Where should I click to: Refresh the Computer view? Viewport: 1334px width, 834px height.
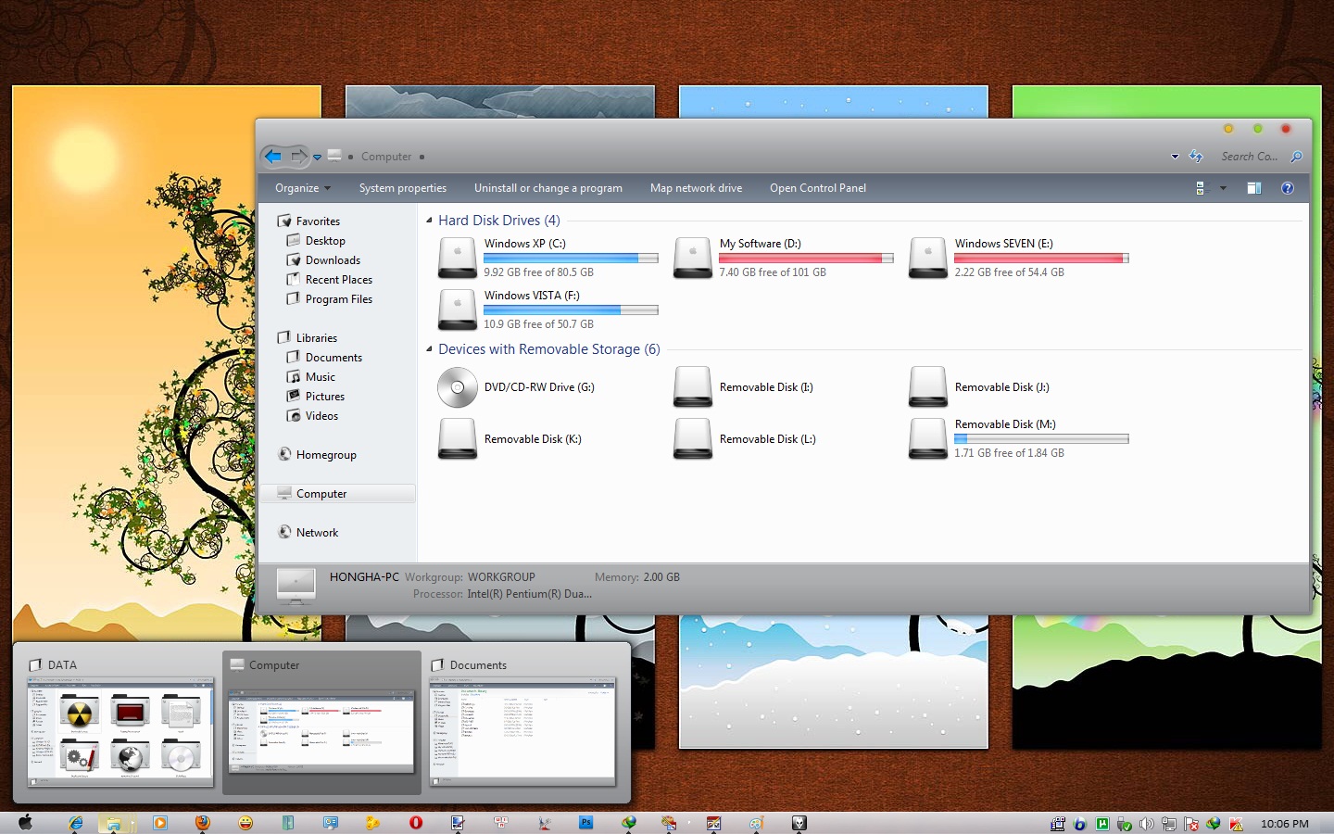click(1196, 157)
